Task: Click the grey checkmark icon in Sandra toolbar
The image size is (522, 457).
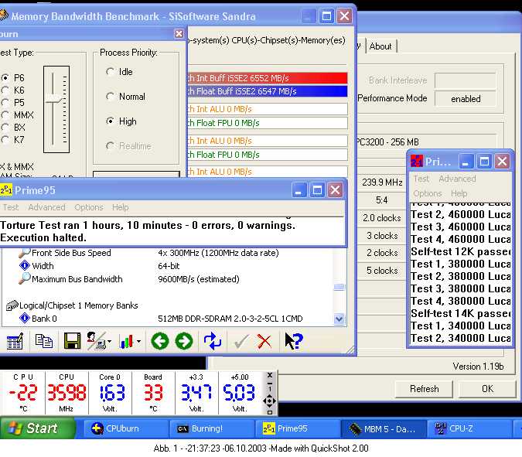Action: click(241, 342)
